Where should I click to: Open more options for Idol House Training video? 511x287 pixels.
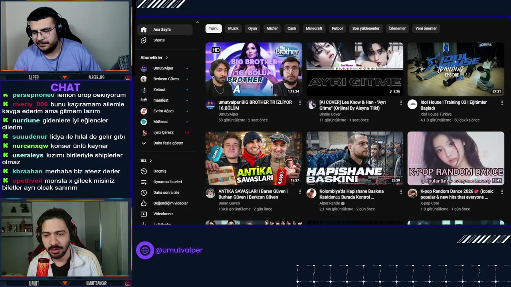pos(502,103)
